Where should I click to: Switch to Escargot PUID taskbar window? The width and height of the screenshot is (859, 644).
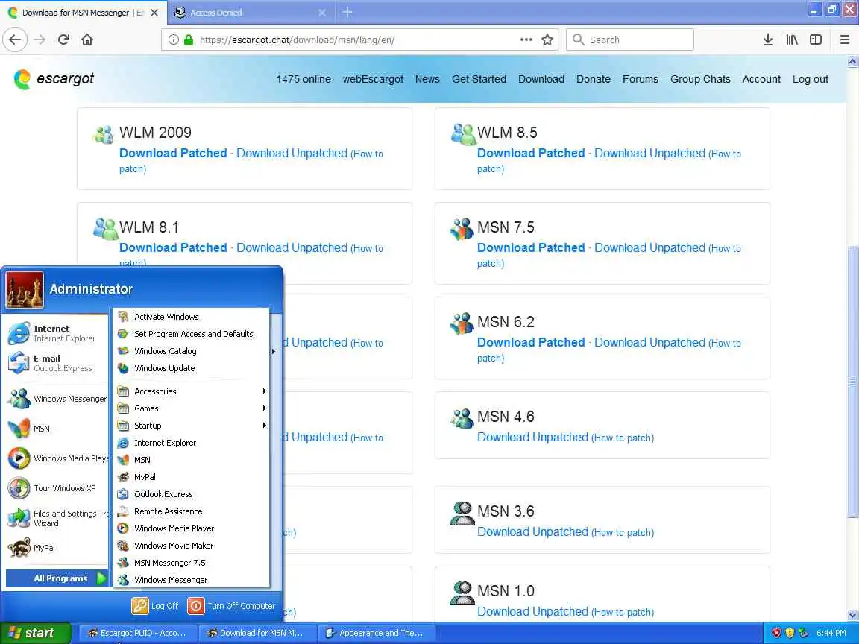pyautogui.click(x=137, y=633)
